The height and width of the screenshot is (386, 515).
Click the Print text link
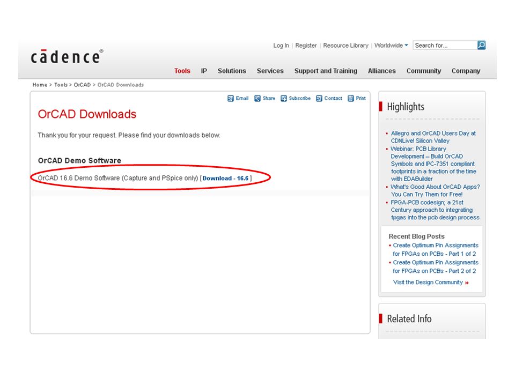point(360,98)
